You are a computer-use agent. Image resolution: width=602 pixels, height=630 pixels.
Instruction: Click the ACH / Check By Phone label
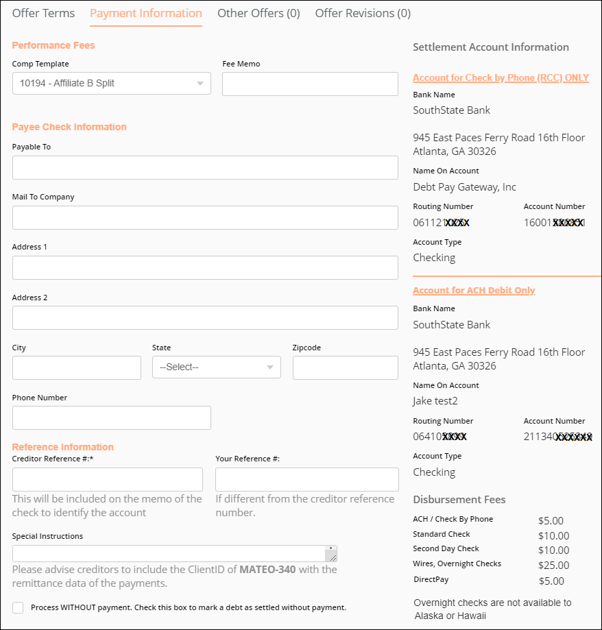pos(453,519)
